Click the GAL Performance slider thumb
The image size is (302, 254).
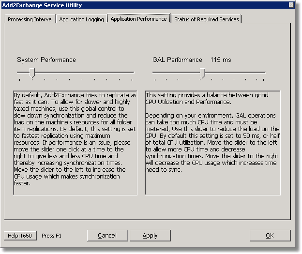coord(203,73)
